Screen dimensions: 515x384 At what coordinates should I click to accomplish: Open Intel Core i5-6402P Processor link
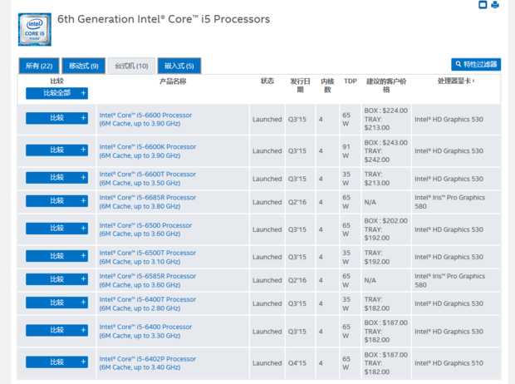(x=148, y=363)
